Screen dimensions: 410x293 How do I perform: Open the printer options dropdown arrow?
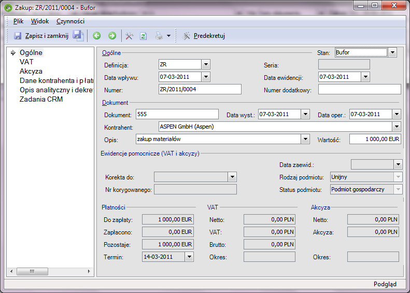coord(168,36)
